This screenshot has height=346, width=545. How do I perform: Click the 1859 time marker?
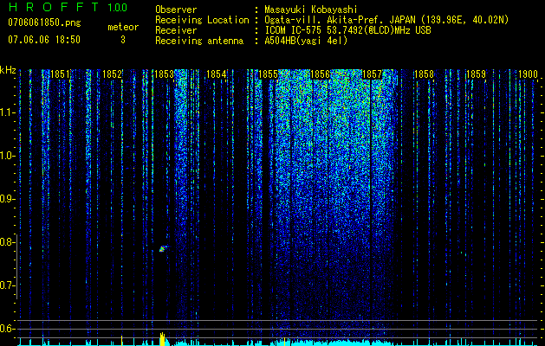(476, 74)
